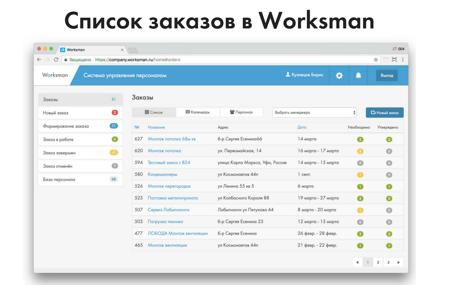Go to page 2 of orders
This screenshot has width=449, height=285.
pyautogui.click(x=378, y=262)
